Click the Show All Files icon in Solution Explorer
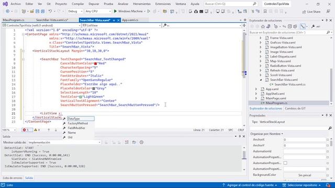The height and width of the screenshot is (188, 335). [295, 27]
